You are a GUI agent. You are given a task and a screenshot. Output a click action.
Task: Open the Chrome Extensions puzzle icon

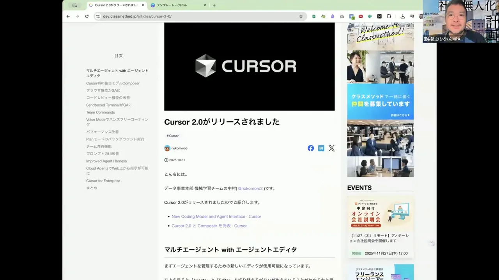[389, 16]
